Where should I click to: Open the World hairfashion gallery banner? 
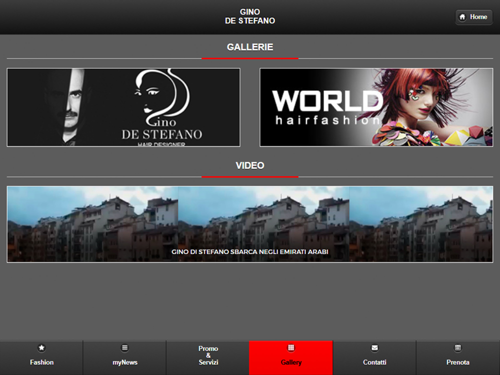[376, 107]
